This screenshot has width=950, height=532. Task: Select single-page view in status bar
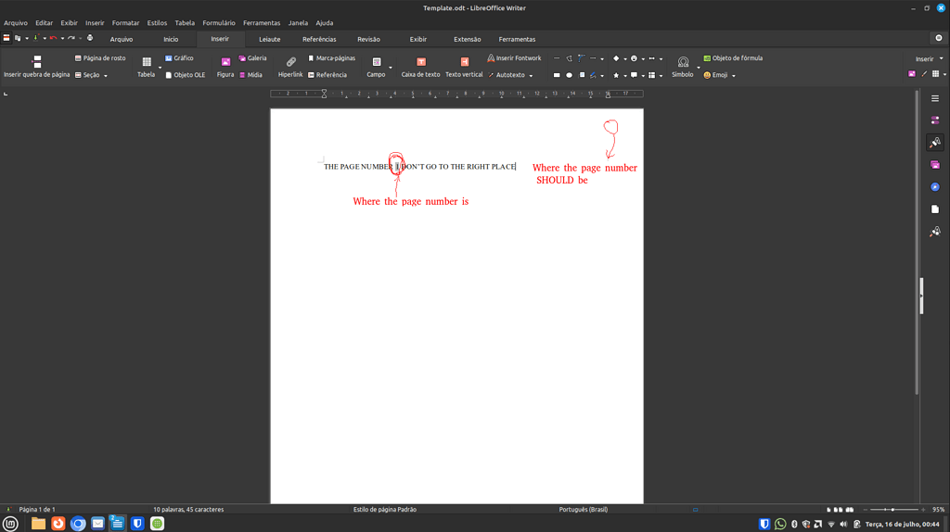click(828, 510)
